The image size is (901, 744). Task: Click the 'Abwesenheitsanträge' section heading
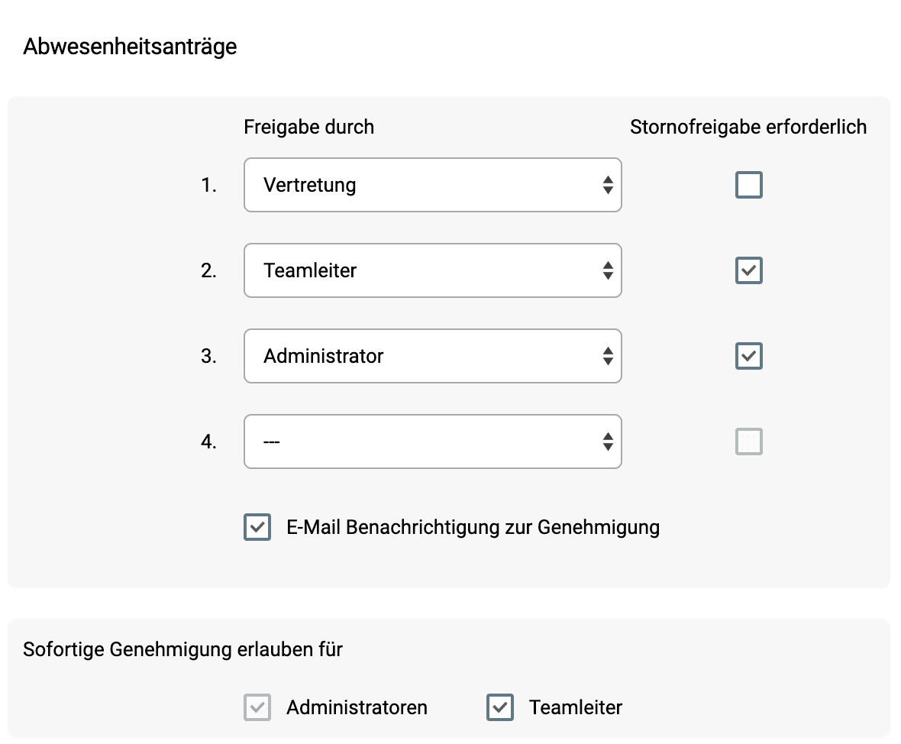(130, 47)
